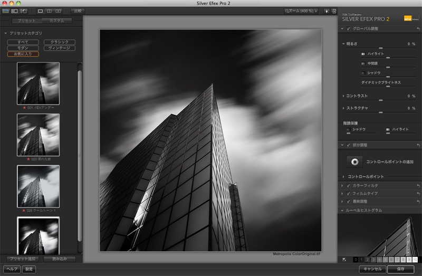Collapse the ルーペ&ヒストグラム section
Image resolution: width=422 pixels, height=276 pixels.
pyautogui.click(x=342, y=211)
